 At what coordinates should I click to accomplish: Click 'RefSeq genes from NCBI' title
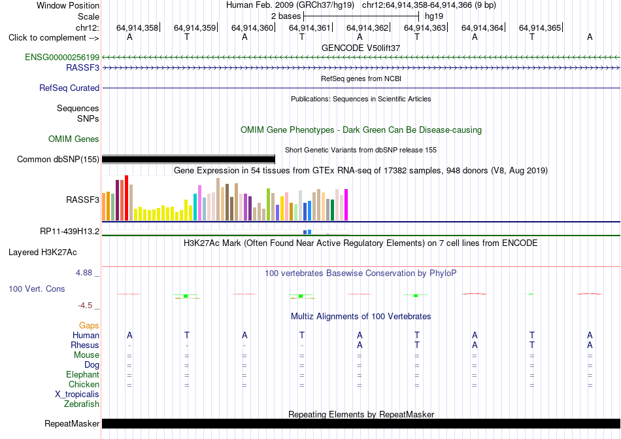(x=361, y=79)
